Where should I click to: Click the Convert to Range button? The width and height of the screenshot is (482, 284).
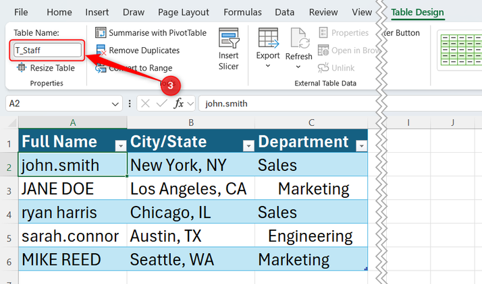pyautogui.click(x=134, y=68)
